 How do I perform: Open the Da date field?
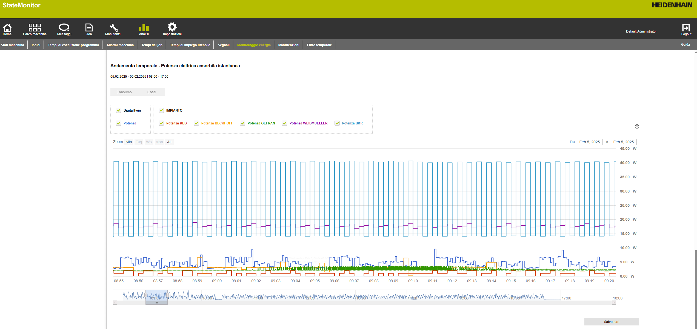pos(589,142)
